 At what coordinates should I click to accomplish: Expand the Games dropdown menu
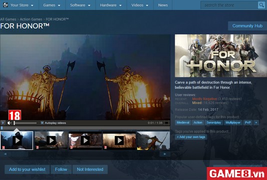[x=52, y=5]
